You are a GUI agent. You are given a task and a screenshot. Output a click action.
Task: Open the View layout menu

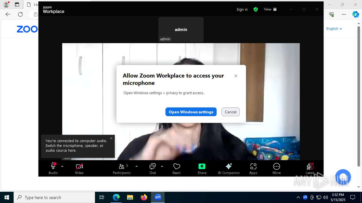click(x=270, y=9)
